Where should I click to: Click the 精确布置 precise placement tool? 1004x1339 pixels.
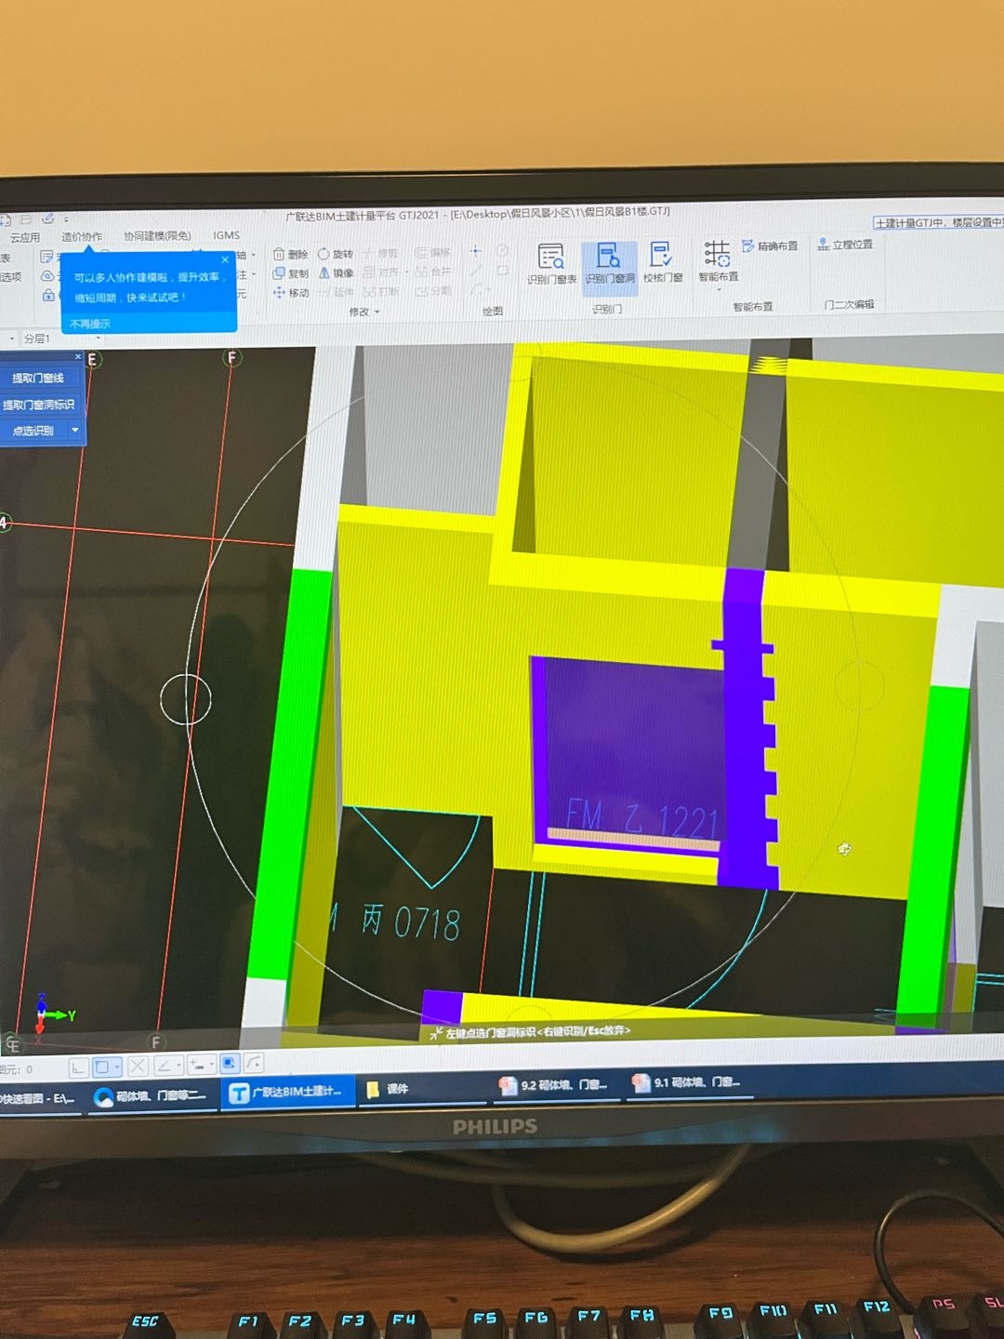pyautogui.click(x=770, y=245)
